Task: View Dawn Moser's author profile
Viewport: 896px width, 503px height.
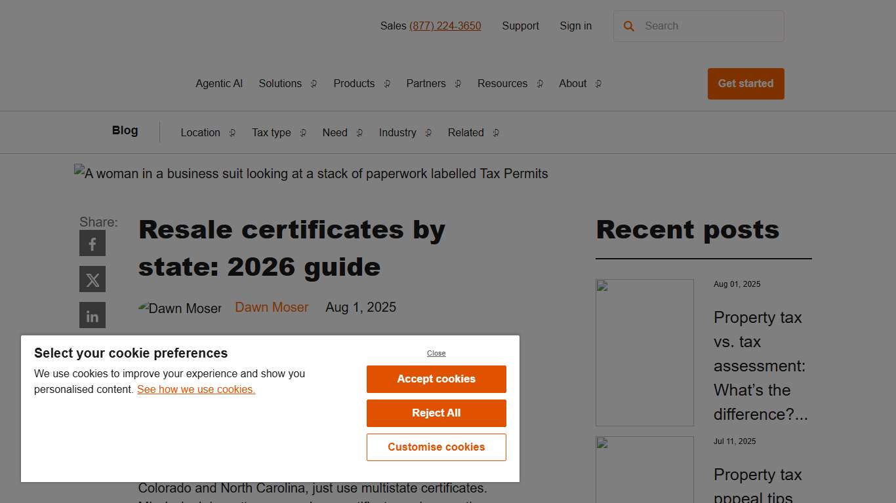Action: tap(272, 307)
